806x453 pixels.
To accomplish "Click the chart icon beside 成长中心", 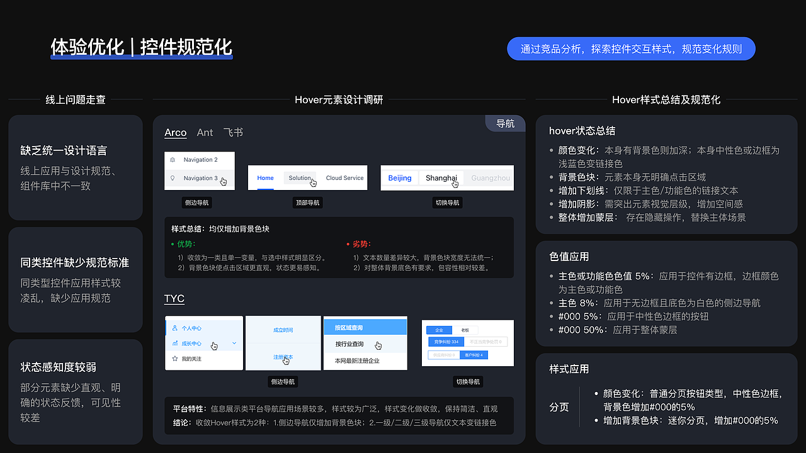I will click(x=175, y=343).
